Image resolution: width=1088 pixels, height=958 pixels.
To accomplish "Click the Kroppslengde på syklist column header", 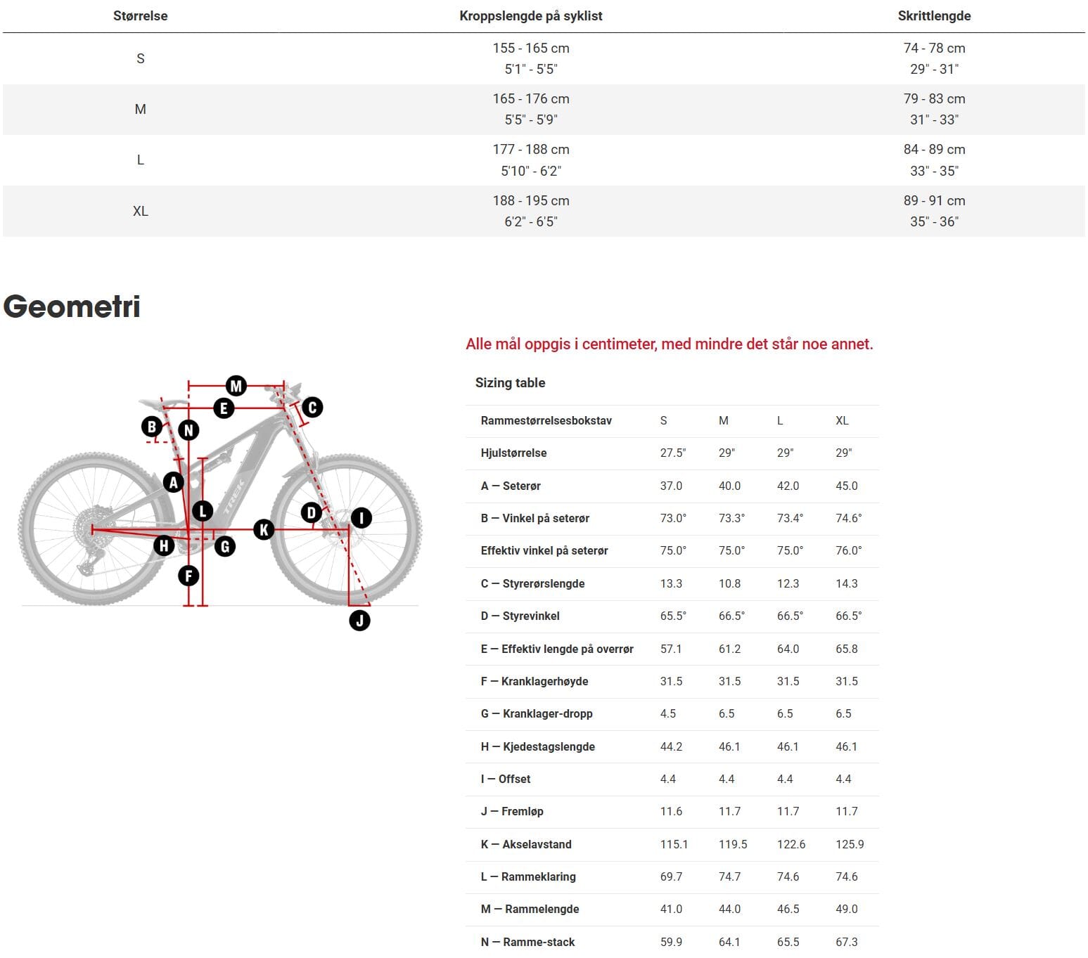I will click(531, 16).
